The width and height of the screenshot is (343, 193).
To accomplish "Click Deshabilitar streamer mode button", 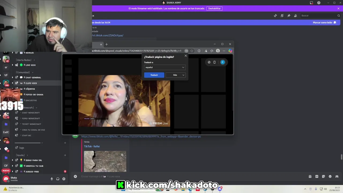I will [214, 9].
